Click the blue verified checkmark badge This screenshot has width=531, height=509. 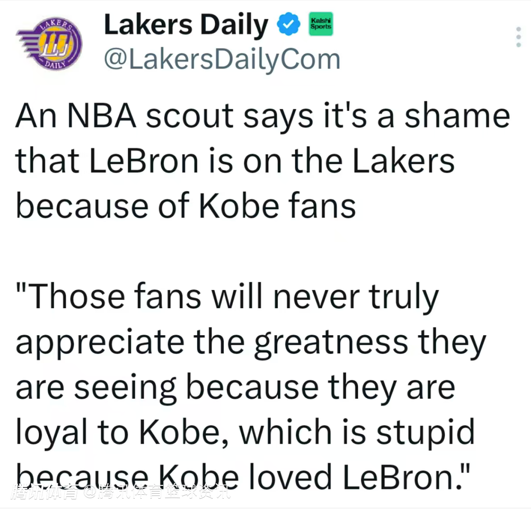pyautogui.click(x=289, y=25)
